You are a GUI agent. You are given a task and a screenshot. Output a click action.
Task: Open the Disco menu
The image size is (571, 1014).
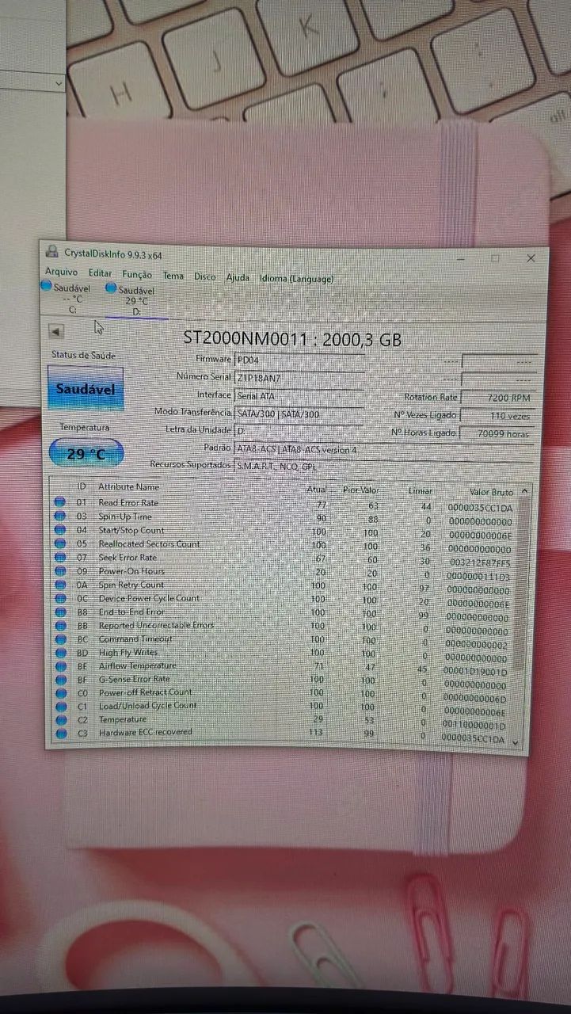[x=204, y=276]
